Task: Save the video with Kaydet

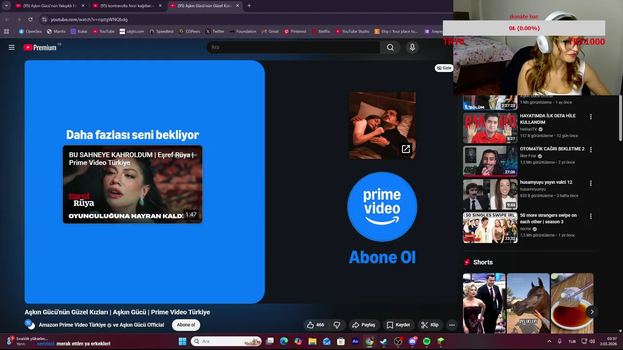Action: coord(398,325)
